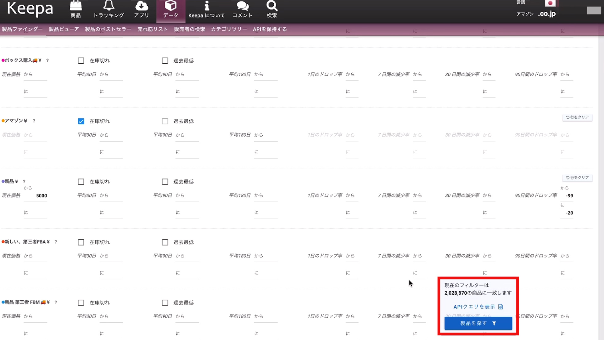The width and height of the screenshot is (604, 340).
Task: Open language flag selector
Action: coord(550,3)
